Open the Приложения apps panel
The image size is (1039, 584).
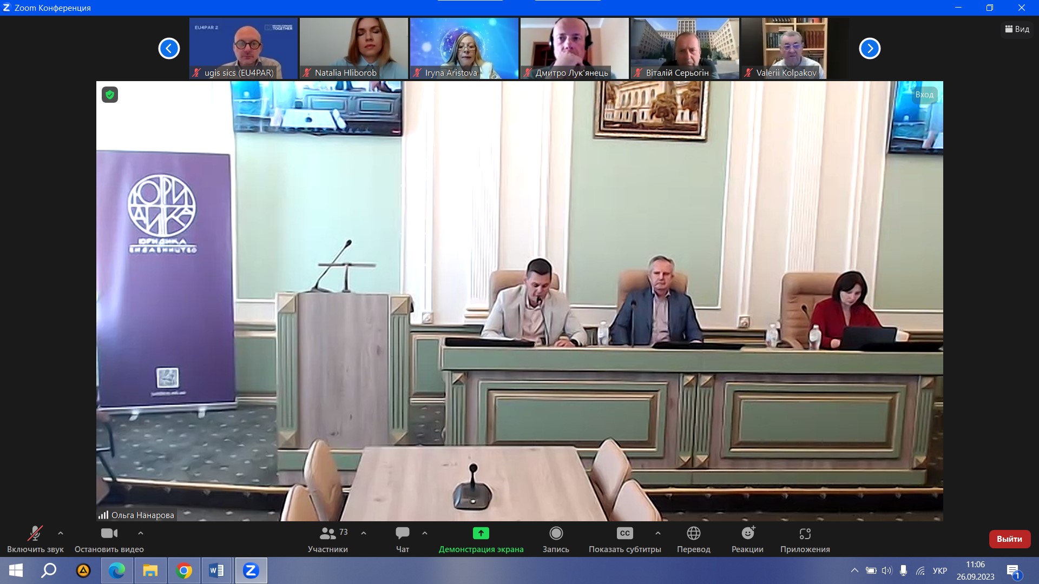click(x=805, y=540)
